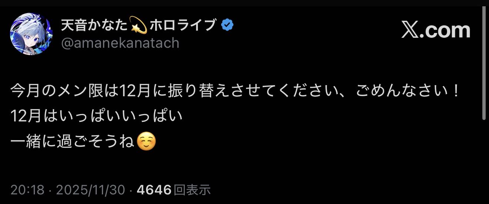This screenshot has height=204, width=489.
Task: Click the .com text of the X.com watermark
Action: [x=446, y=30]
